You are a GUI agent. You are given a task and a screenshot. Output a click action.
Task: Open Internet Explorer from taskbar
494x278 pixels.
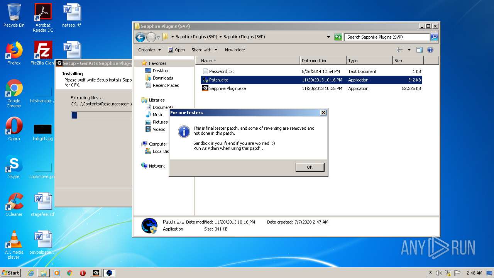pyautogui.click(x=30, y=273)
